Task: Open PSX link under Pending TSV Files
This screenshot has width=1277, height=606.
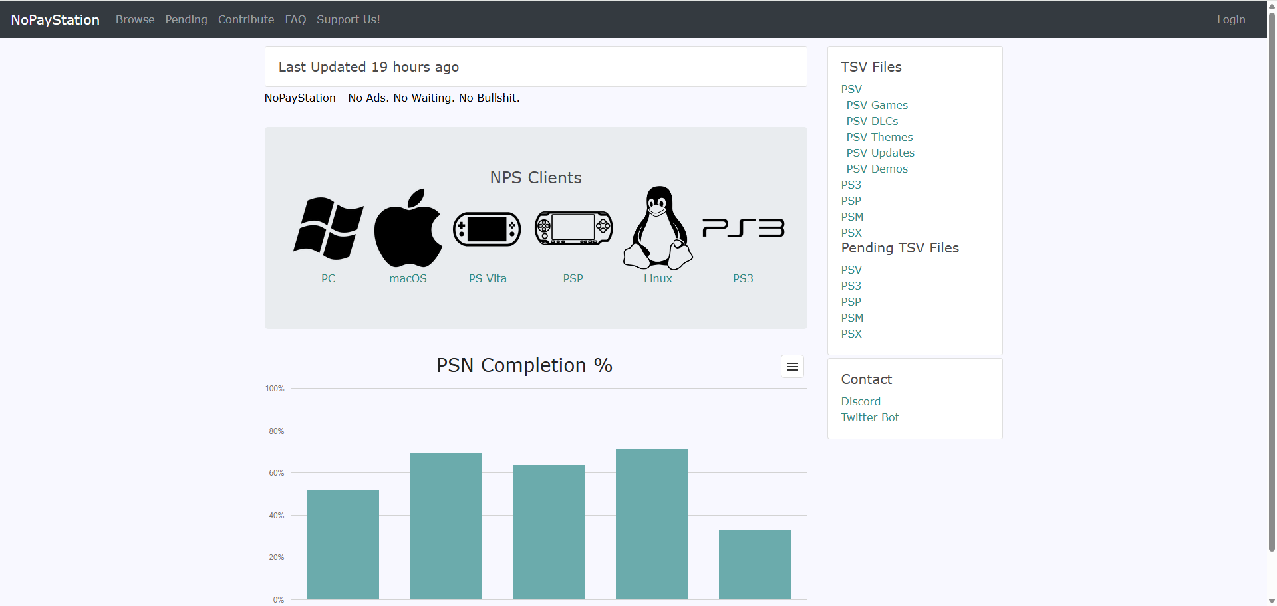Action: pos(852,334)
